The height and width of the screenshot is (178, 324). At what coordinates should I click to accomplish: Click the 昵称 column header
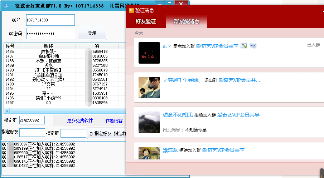pos(49,46)
